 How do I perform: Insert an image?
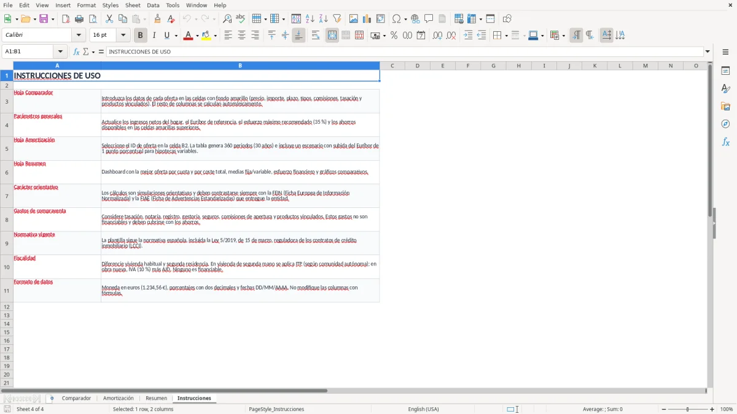(354, 19)
